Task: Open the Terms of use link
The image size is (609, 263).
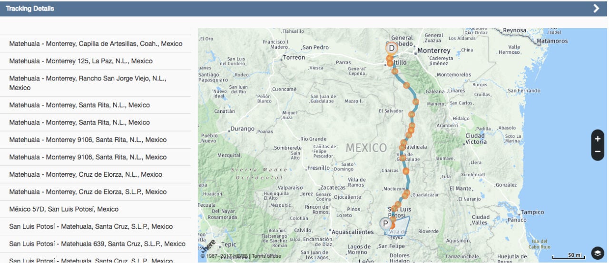Action: tap(266, 256)
